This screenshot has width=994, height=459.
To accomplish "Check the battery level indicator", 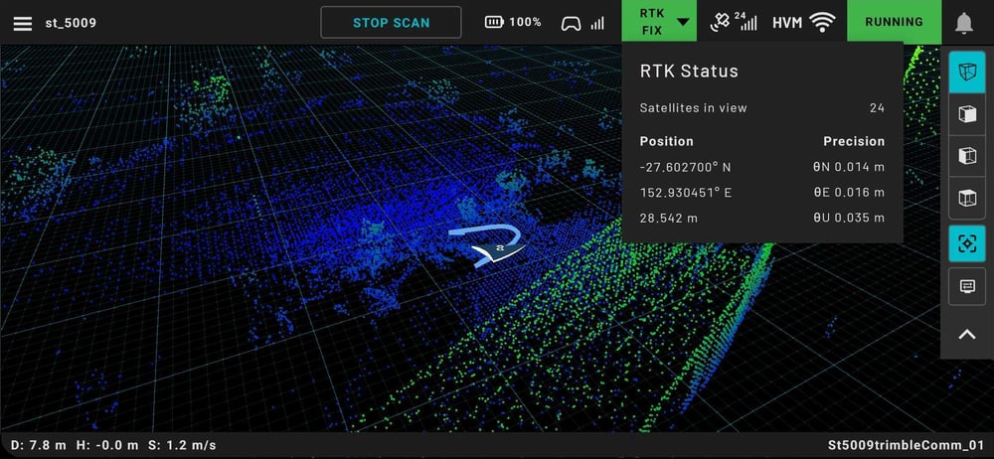I will 513,22.
